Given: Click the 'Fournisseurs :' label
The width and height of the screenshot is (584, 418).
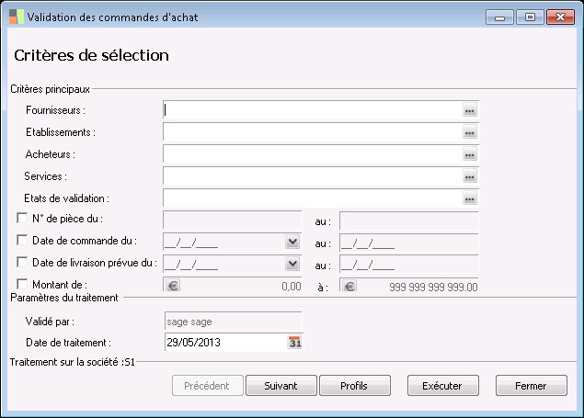Looking at the screenshot, I should tap(55, 110).
